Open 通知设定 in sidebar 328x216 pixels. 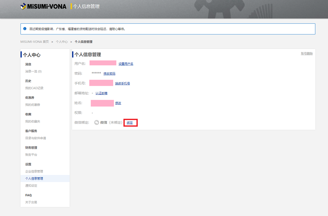pyautogui.click(x=31, y=186)
